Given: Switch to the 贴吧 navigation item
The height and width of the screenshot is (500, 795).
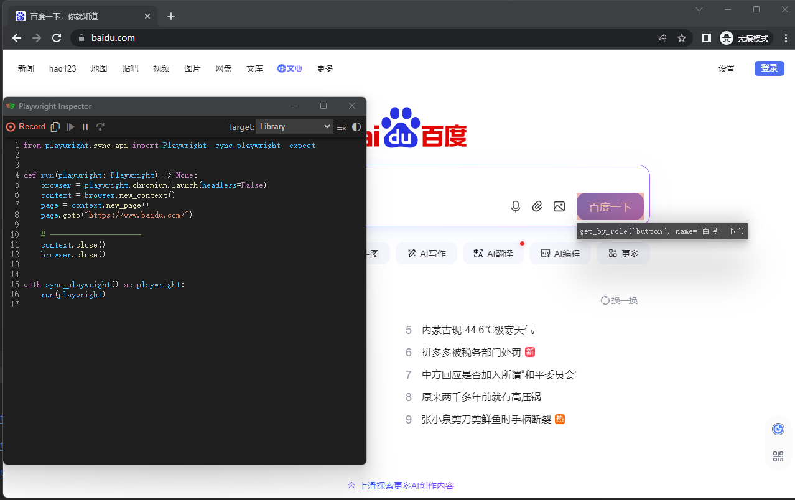Looking at the screenshot, I should [x=129, y=68].
